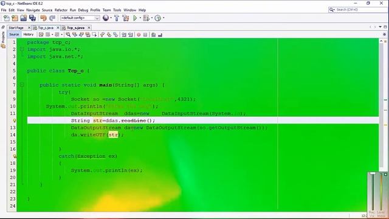Close the Start Page tab

[29, 28]
